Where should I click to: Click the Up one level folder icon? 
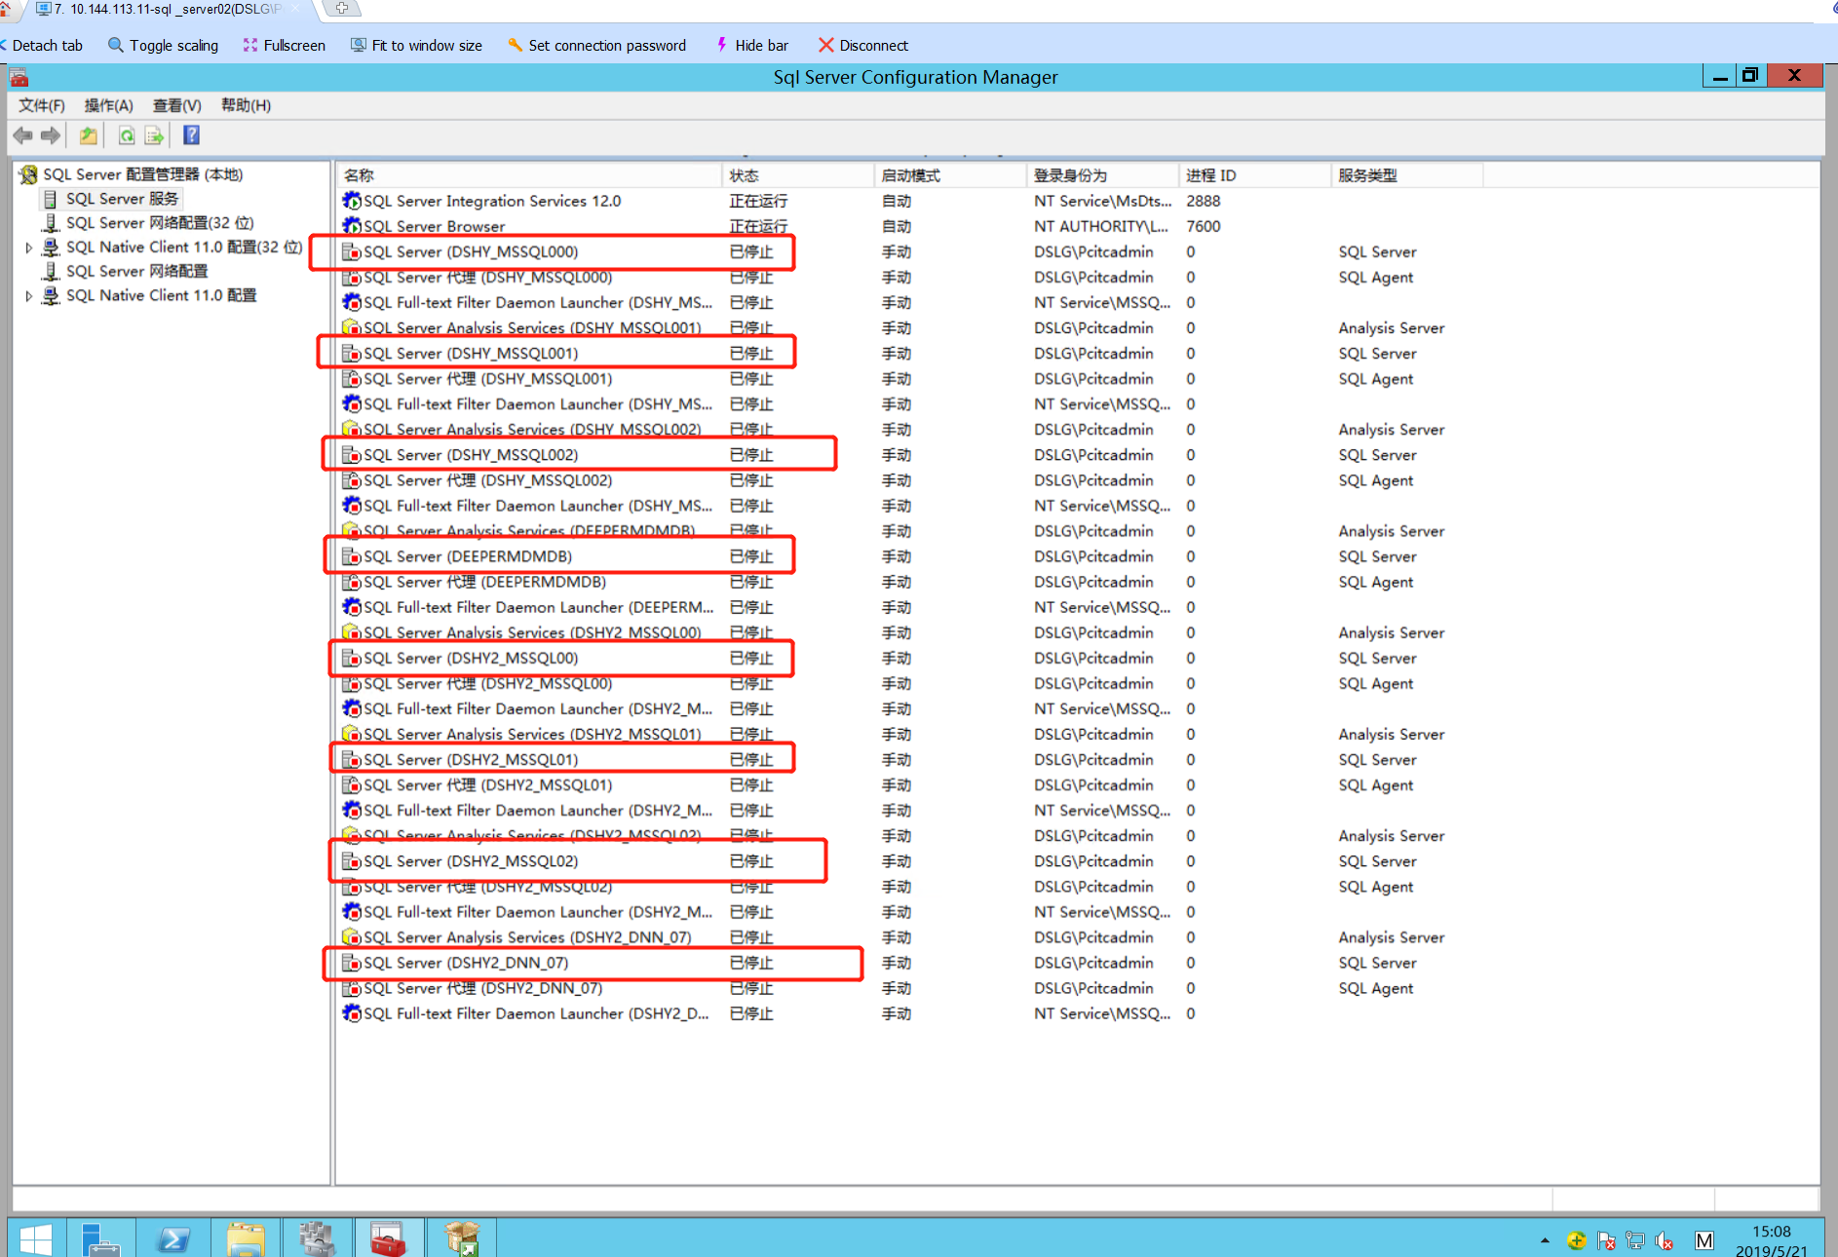click(89, 135)
